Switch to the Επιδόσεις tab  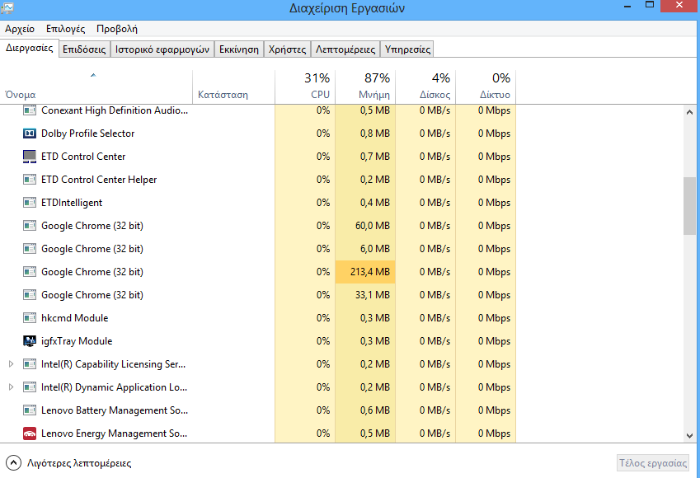click(x=84, y=49)
